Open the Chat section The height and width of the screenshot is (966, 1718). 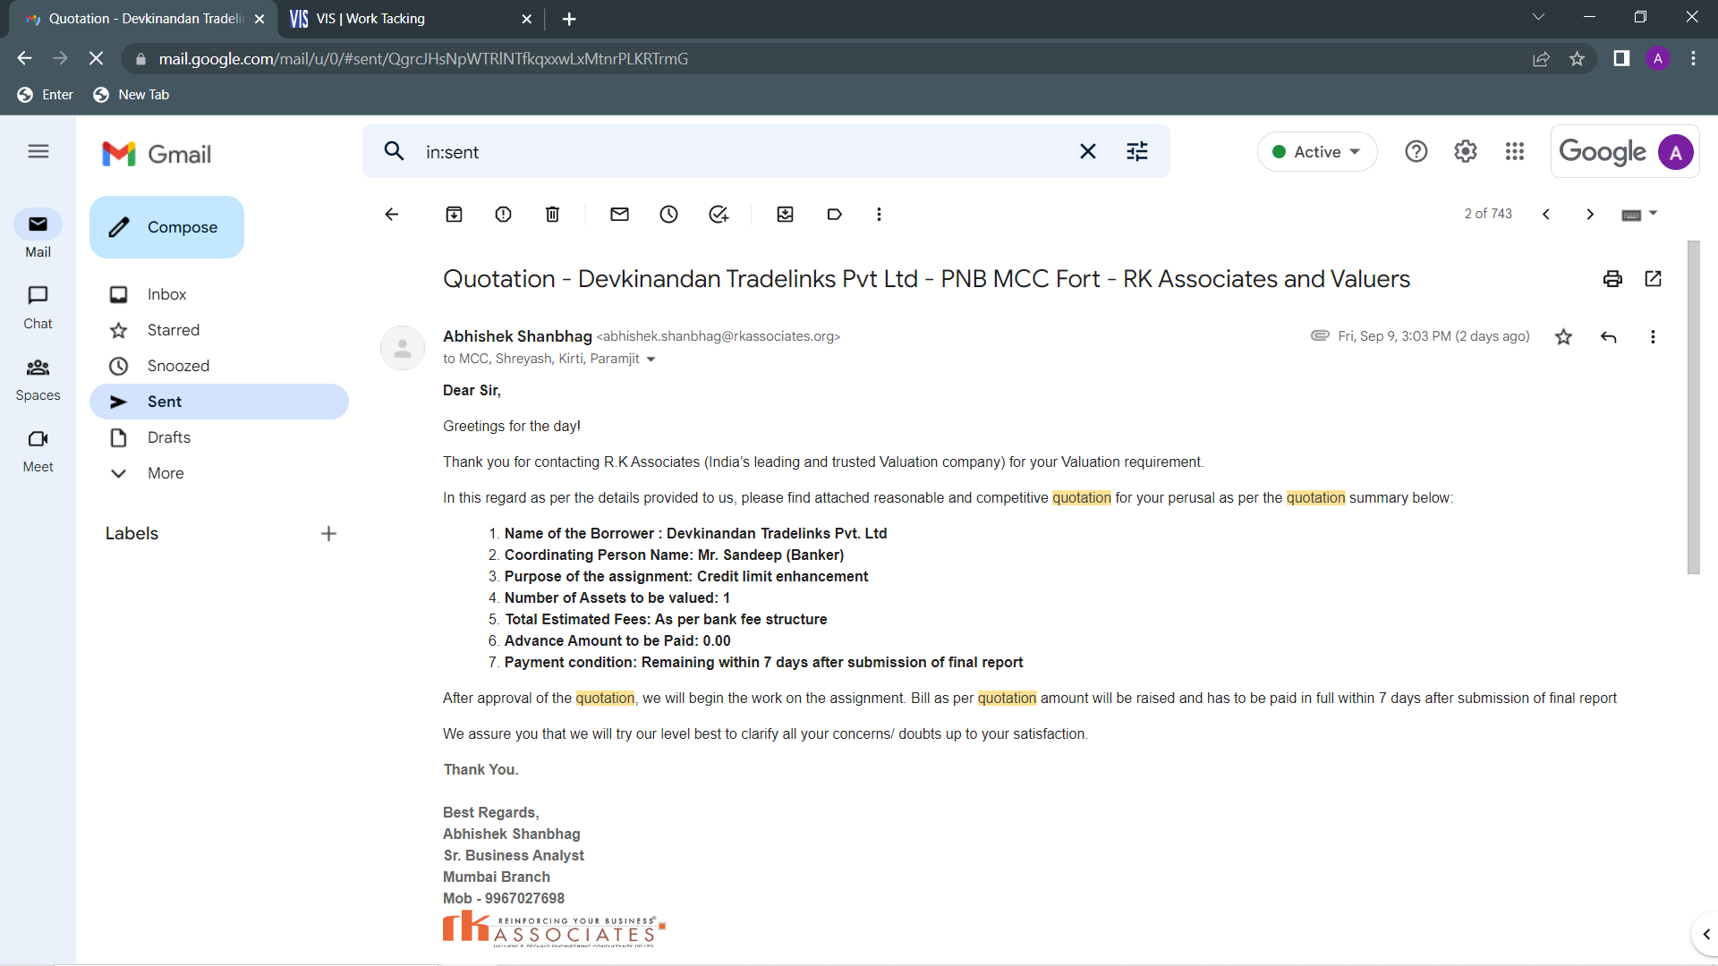[38, 307]
